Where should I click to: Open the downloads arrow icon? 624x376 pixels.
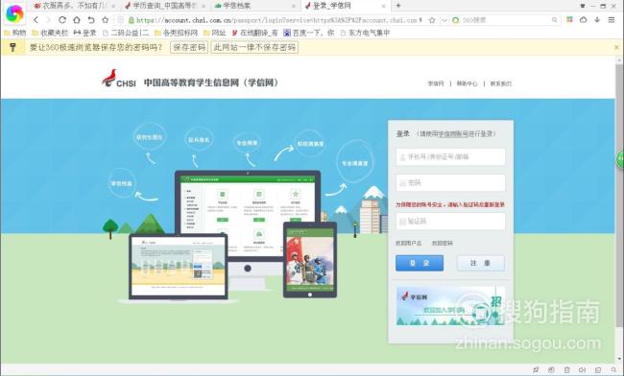(x=597, y=19)
